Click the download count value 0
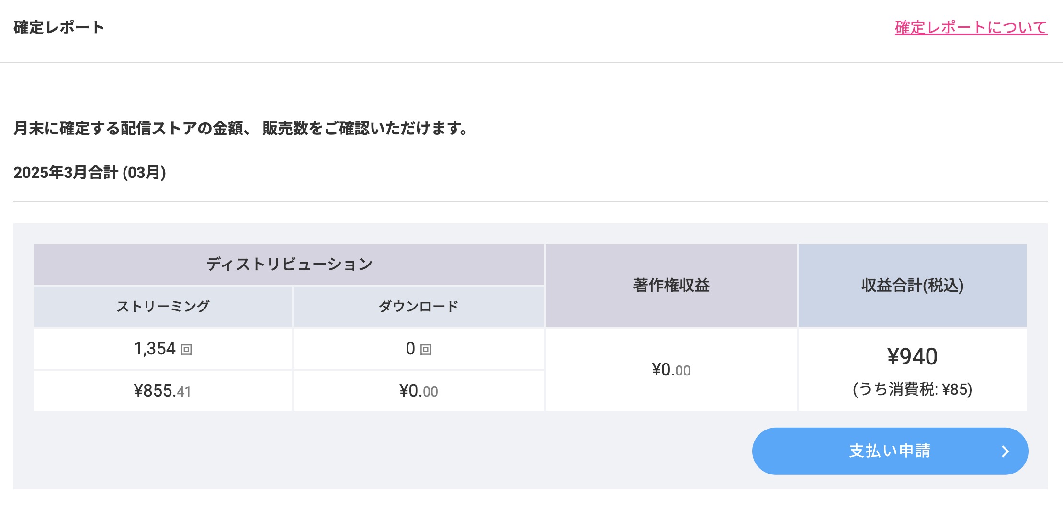This screenshot has height=507, width=1063. 410,349
